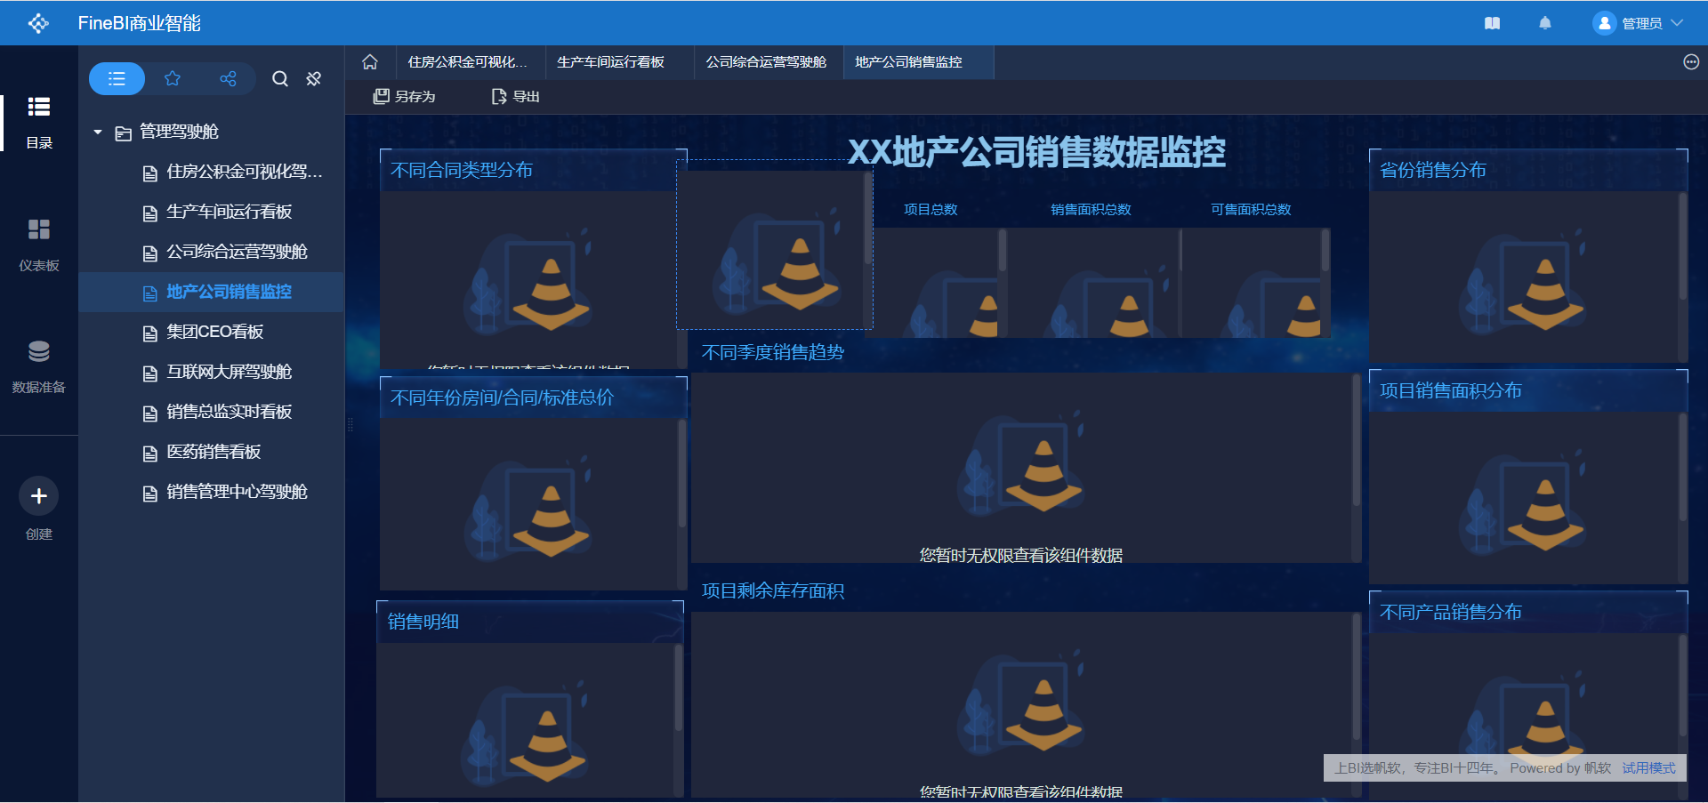Show shared items with the share icon

point(228,79)
